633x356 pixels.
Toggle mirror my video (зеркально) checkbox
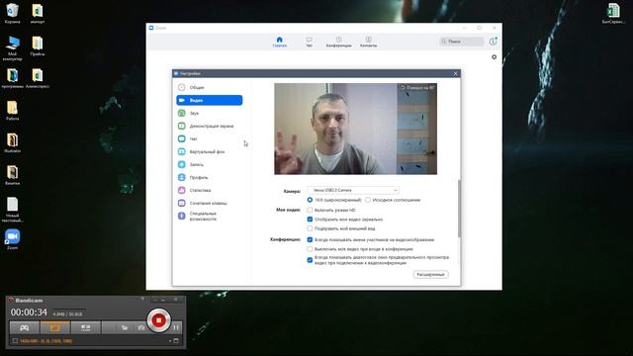click(x=310, y=220)
